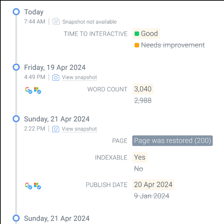Click the 3,040 word count value
The width and height of the screenshot is (224, 224).
pyautogui.click(x=143, y=89)
